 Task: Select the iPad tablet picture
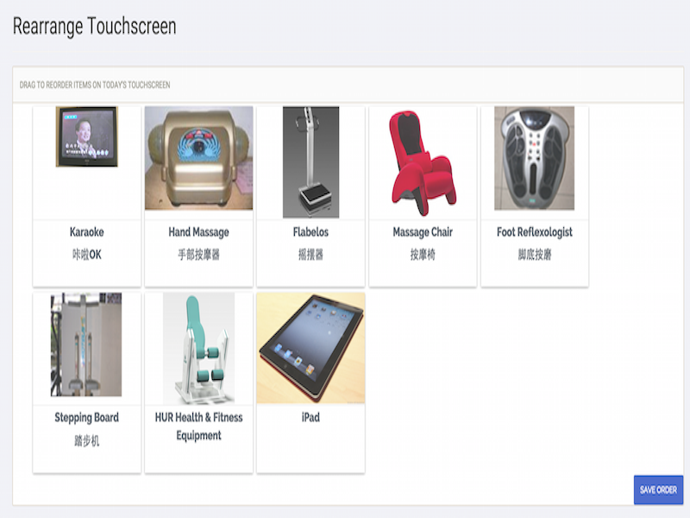pos(310,348)
